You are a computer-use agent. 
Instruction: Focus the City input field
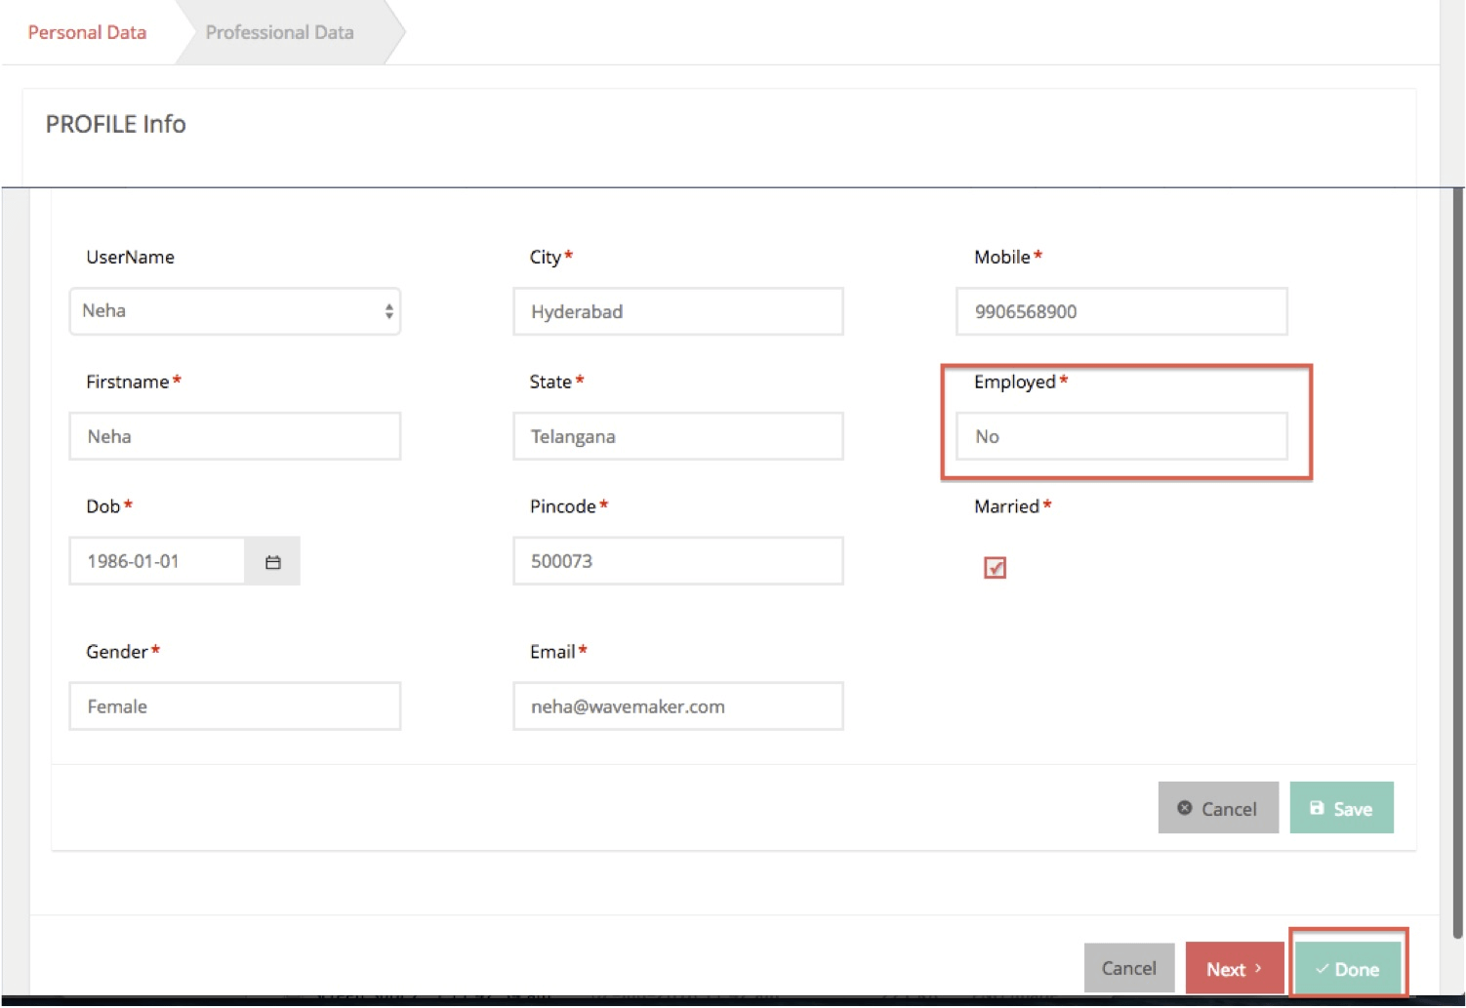(677, 312)
